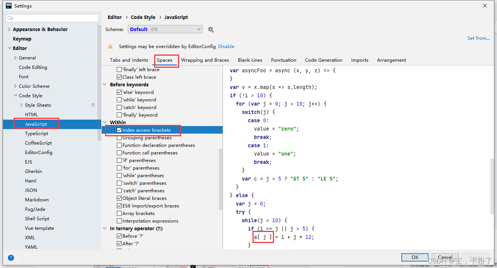497x268 pixels.
Task: Expand the General node
Action: [x=15, y=58]
